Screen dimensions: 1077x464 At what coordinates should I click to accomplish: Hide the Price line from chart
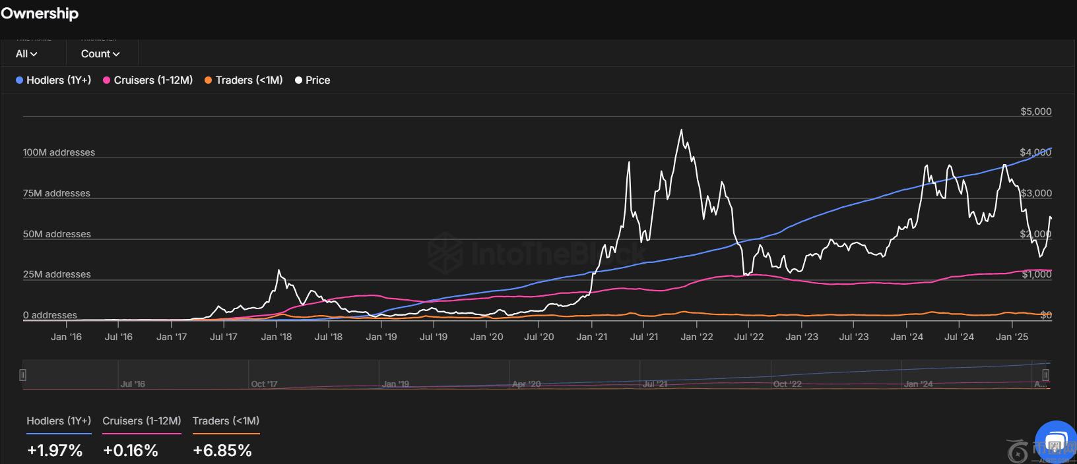click(317, 80)
